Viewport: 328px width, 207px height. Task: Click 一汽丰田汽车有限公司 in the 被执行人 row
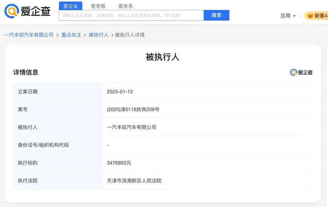point(131,127)
